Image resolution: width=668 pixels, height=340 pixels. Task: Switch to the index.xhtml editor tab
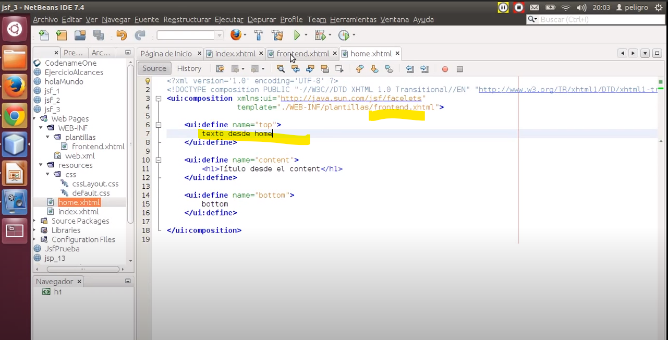click(x=235, y=54)
